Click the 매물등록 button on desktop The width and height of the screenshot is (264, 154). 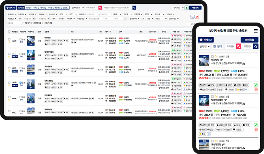point(195,7)
